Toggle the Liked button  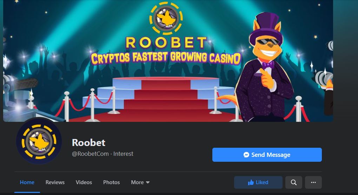click(x=258, y=182)
